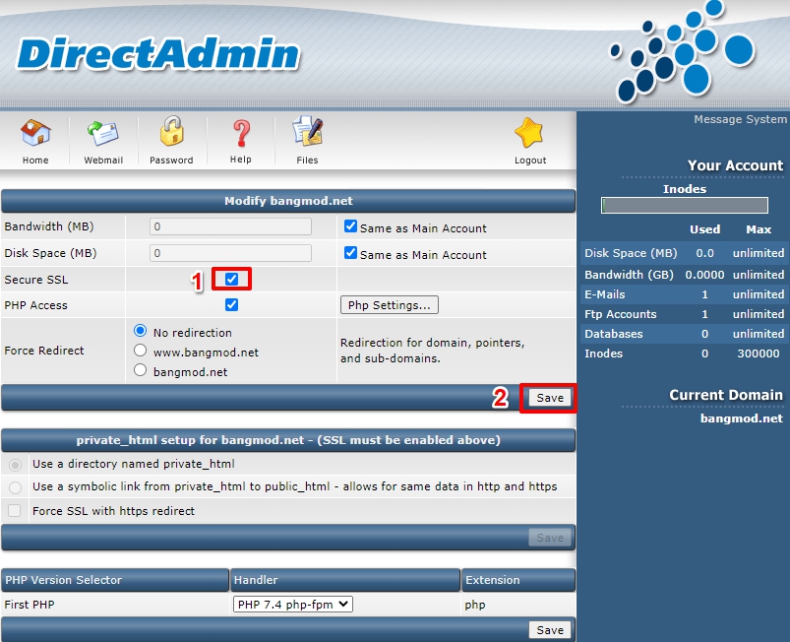Save the PHP Version Selector choice
The image size is (790, 642).
pyautogui.click(x=550, y=630)
